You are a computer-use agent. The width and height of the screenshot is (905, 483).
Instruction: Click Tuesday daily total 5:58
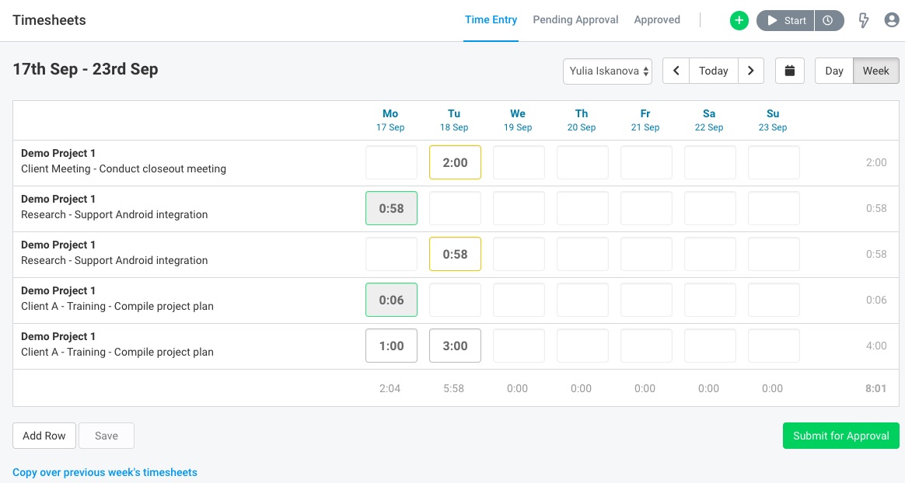453,388
